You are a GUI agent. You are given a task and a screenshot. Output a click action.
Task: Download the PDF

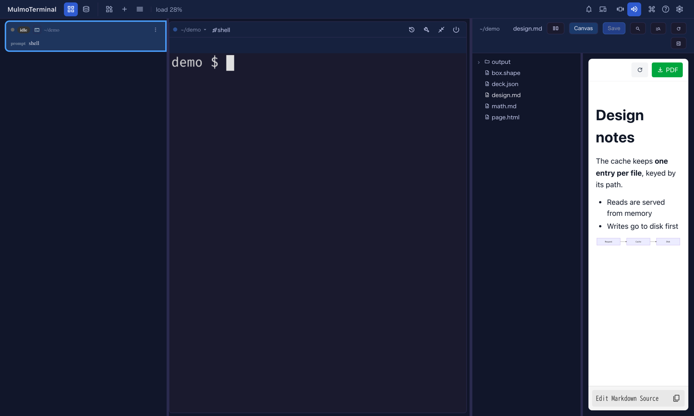coord(667,70)
